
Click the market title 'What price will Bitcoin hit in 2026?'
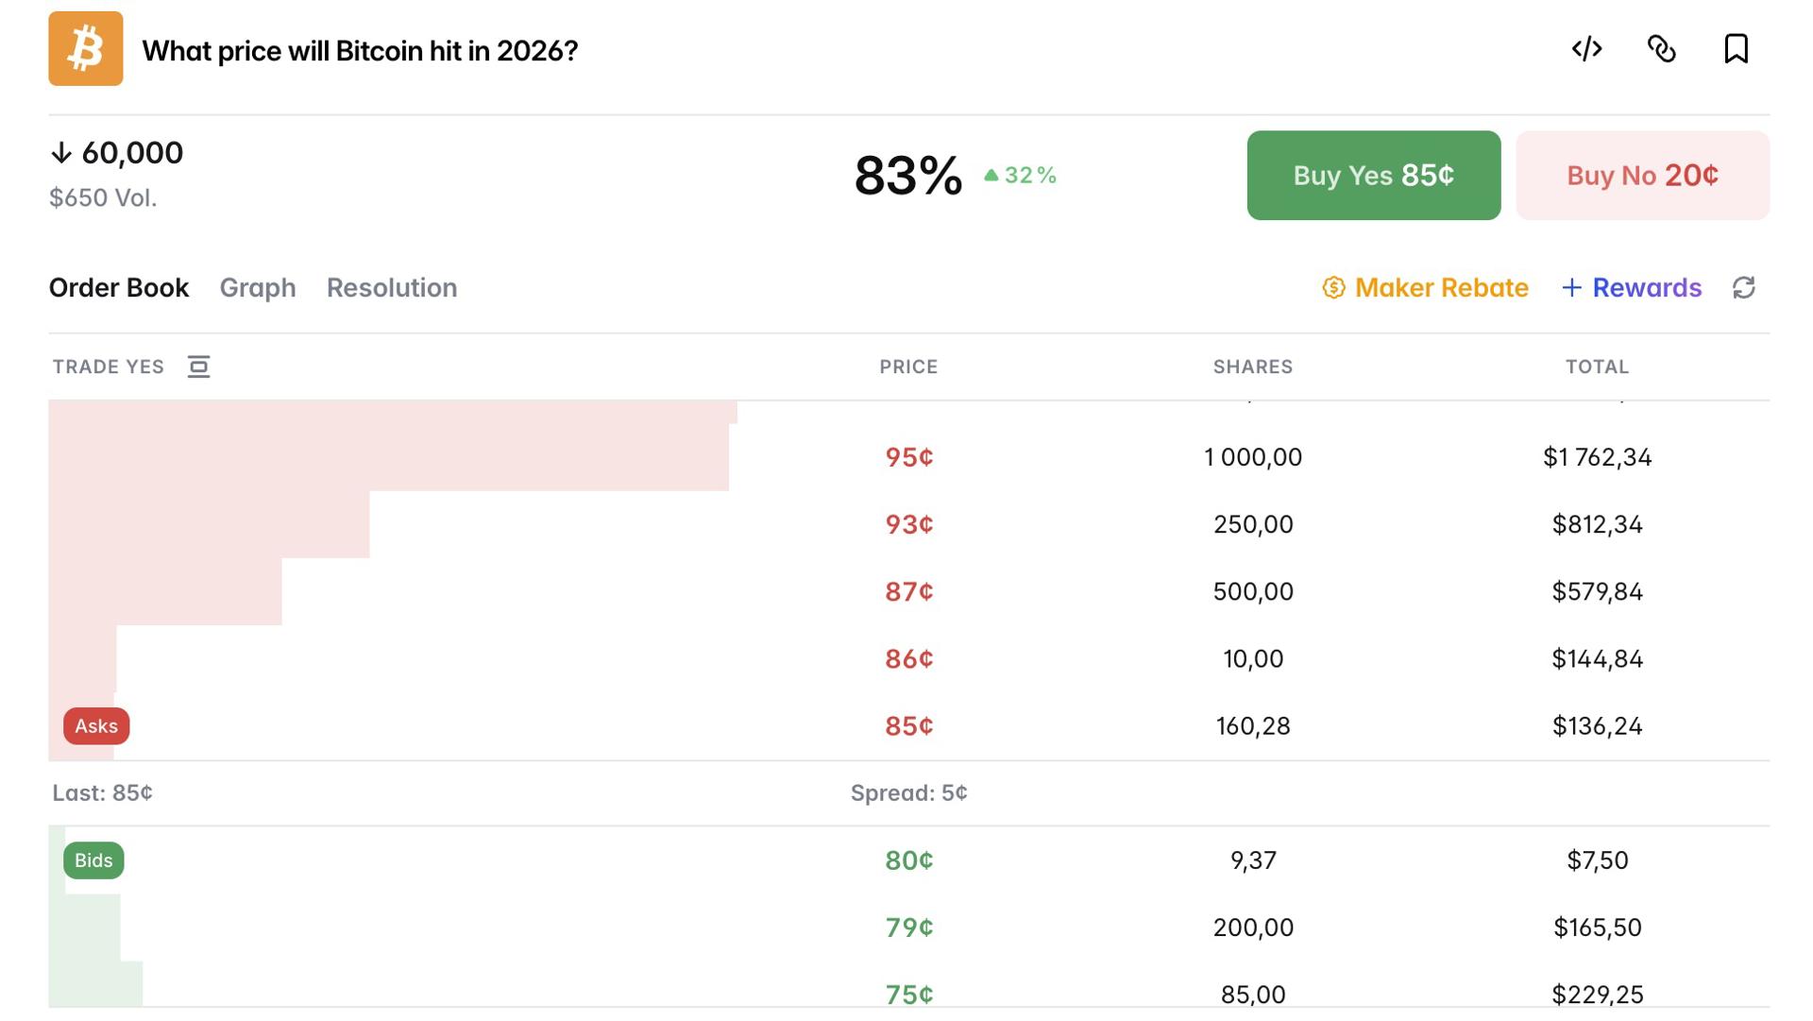pos(360,51)
